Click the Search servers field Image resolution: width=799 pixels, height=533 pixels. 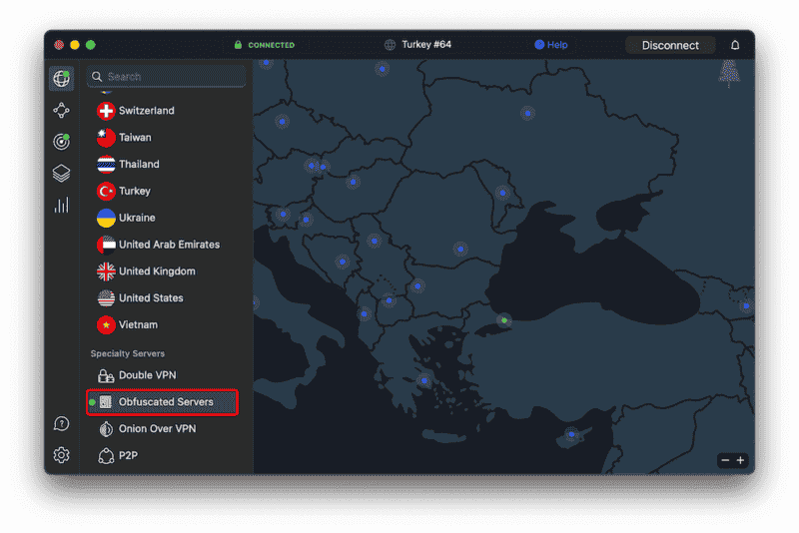tap(166, 77)
